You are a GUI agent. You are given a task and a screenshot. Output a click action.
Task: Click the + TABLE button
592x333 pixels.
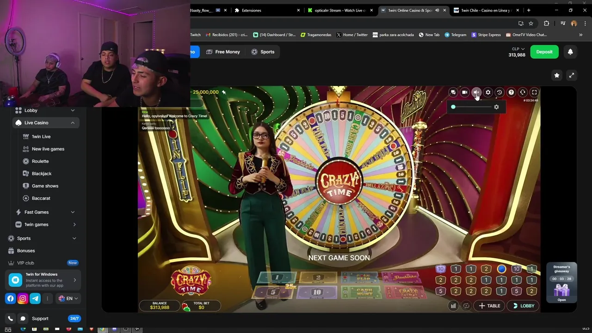[x=490, y=306]
